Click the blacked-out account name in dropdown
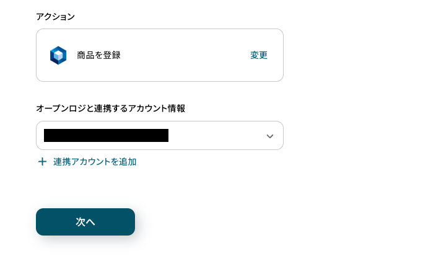Viewport: 436px width, 269px height. 107,136
